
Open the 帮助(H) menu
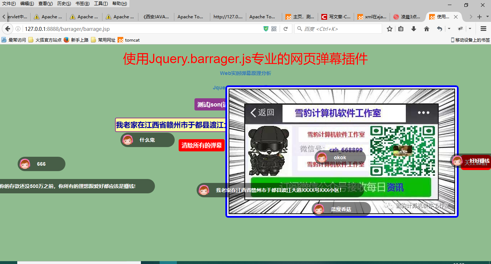[119, 4]
